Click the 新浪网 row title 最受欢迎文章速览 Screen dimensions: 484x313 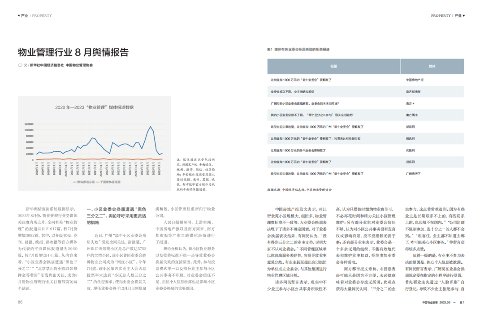[317, 127]
